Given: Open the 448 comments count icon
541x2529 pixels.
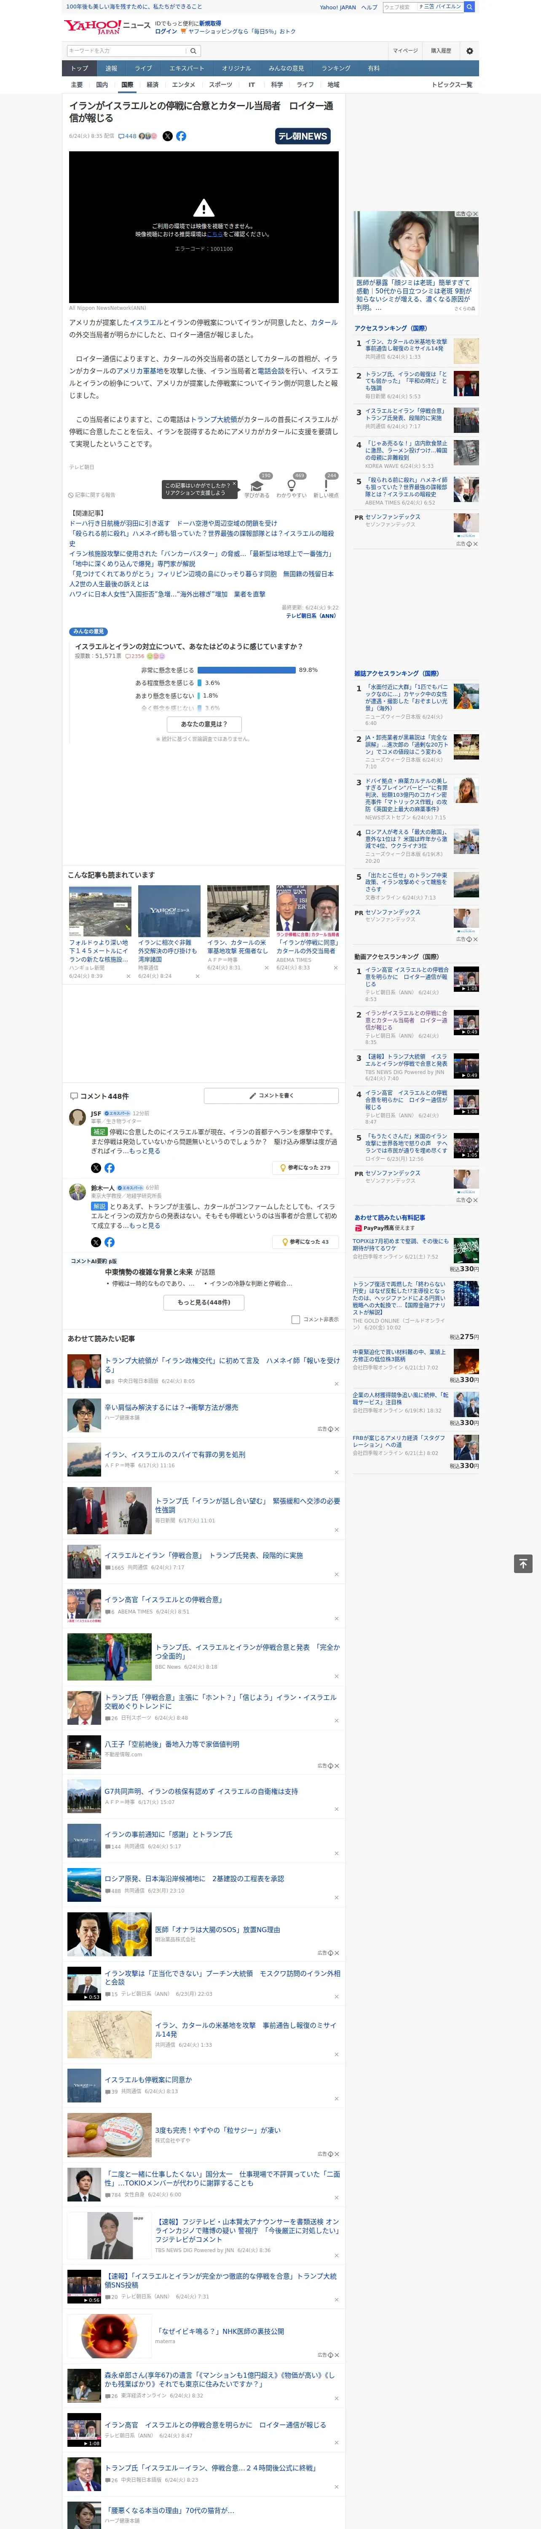Looking at the screenshot, I should pos(128,137).
